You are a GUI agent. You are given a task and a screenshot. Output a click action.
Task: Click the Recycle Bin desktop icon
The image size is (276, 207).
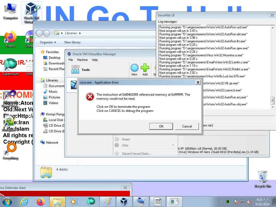click(263, 179)
